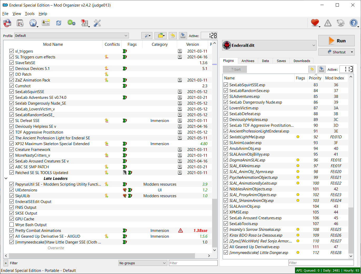Uncheck the FNIS Output mod
Screen dimensions: 361x274
(12, 207)
